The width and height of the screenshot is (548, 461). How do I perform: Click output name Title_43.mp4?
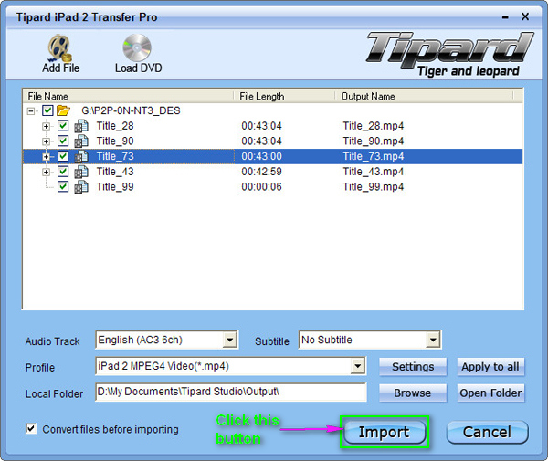pyautogui.click(x=374, y=172)
